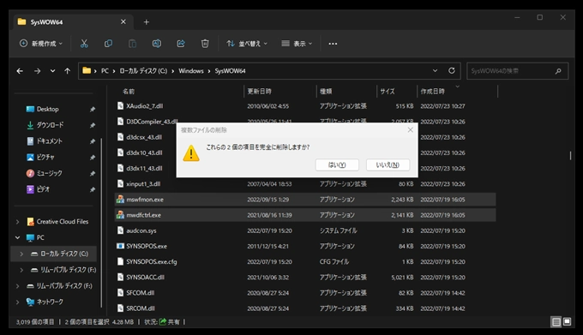Sort by 作成日時 column header
Viewport: 583px width, 335px height.
pos(432,92)
